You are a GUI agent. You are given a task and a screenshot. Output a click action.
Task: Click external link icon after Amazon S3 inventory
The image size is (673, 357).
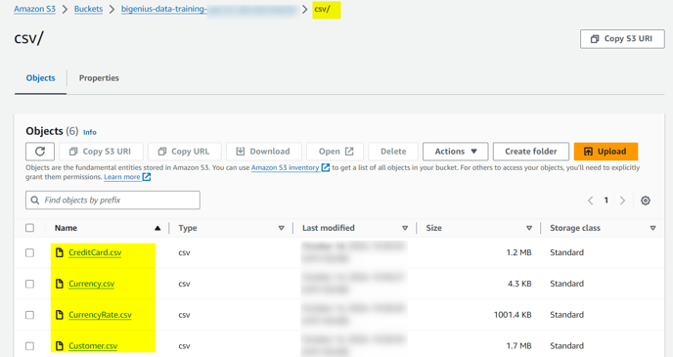coord(326,167)
